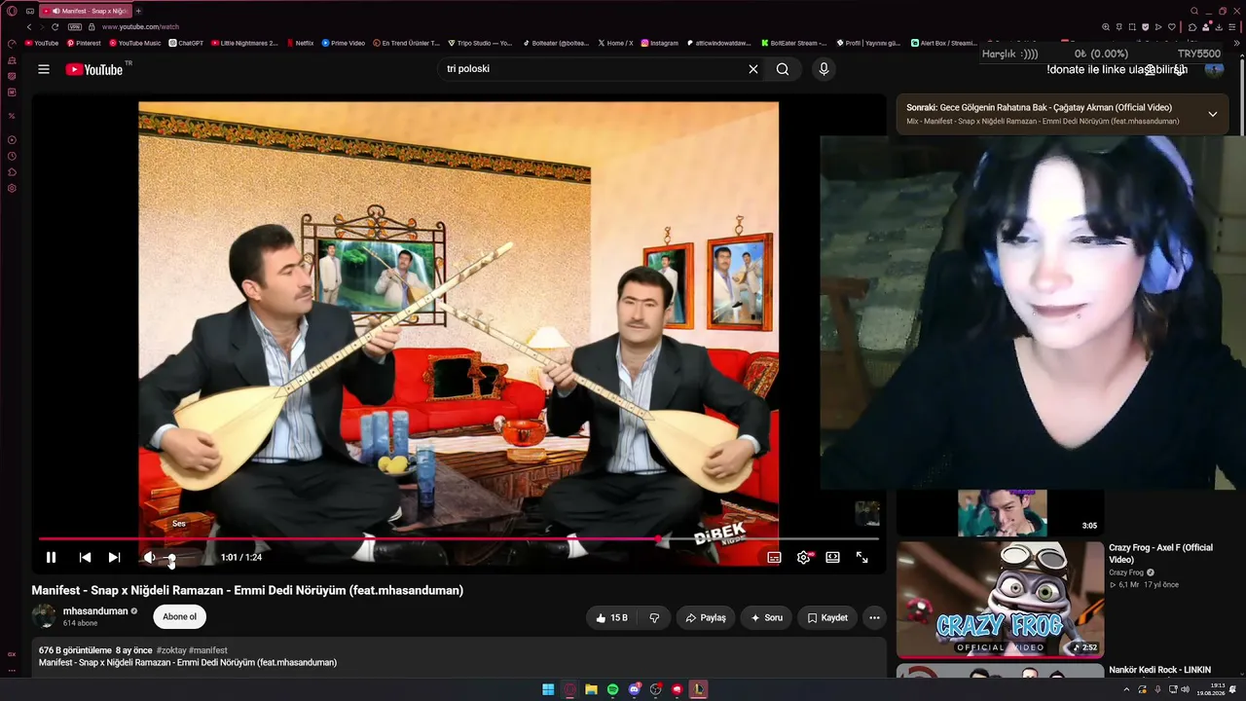This screenshot has height=701, width=1246.
Task: Open the #manifest hashtag link
Action: 208,650
